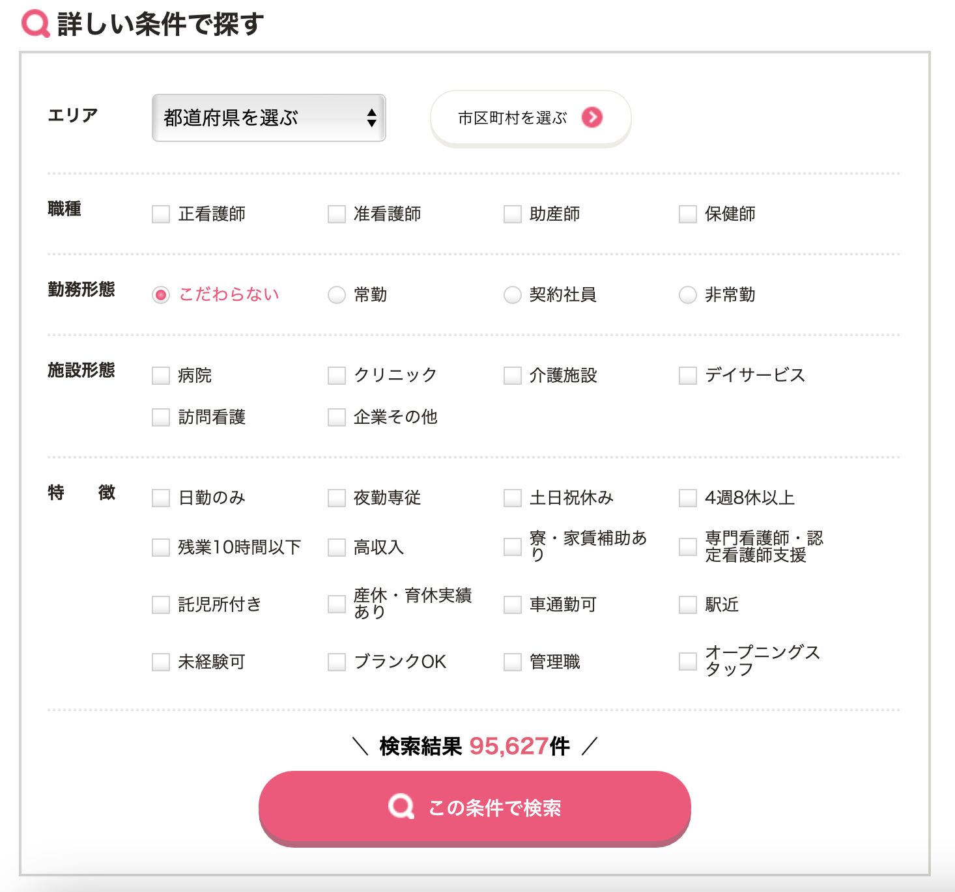Choose the 非常勤 work style option
Screen dimensions: 955x892
pyautogui.click(x=688, y=295)
